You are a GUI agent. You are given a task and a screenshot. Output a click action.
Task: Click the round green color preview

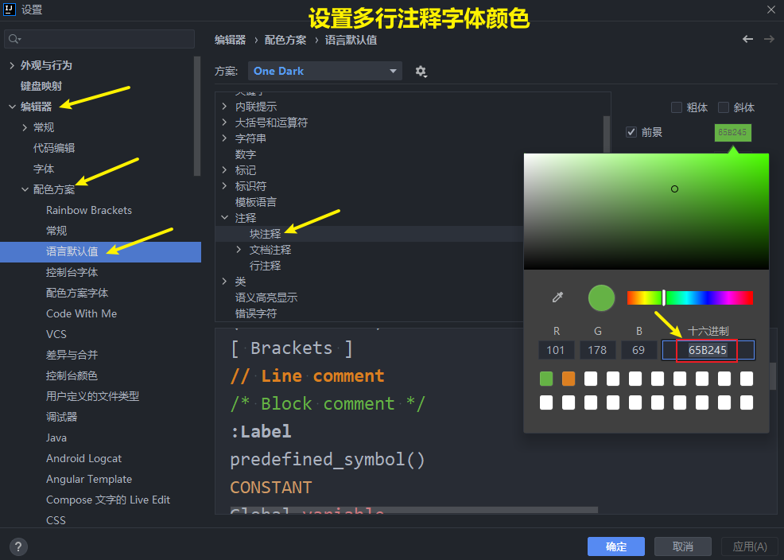[601, 297]
